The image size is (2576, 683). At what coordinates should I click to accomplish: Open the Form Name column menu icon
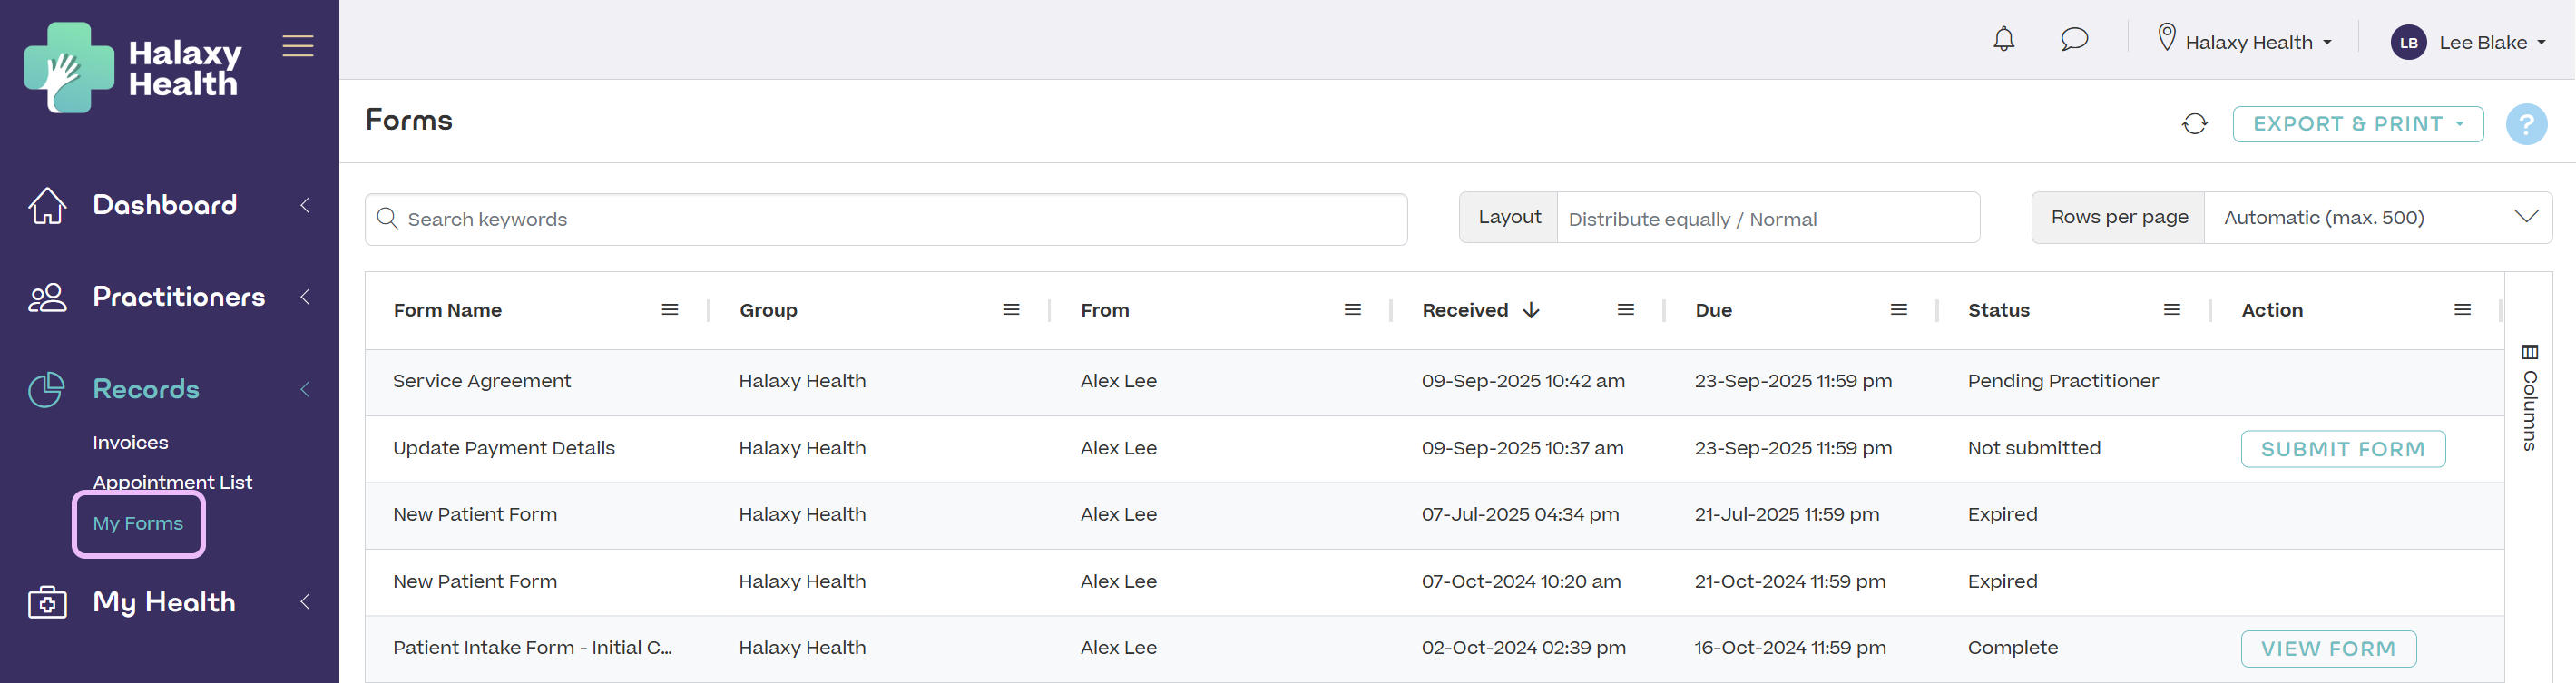click(x=670, y=310)
